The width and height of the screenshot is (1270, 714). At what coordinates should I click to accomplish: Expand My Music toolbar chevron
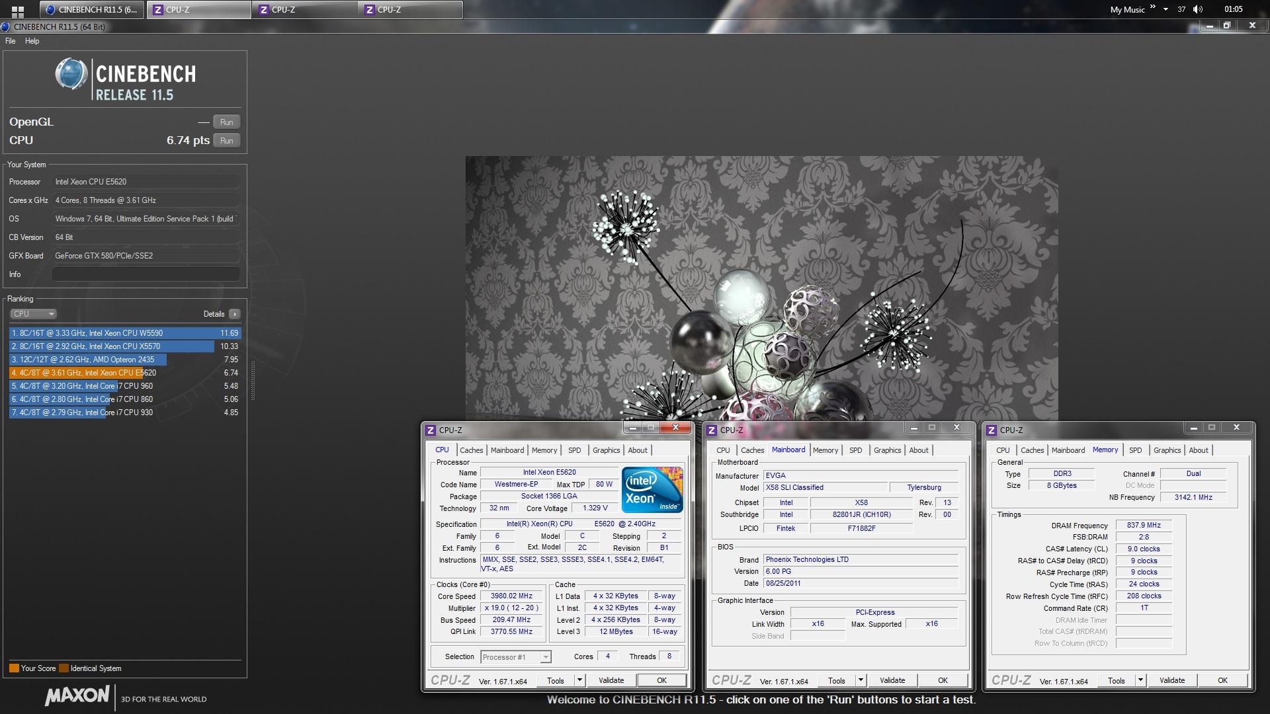tap(1153, 7)
